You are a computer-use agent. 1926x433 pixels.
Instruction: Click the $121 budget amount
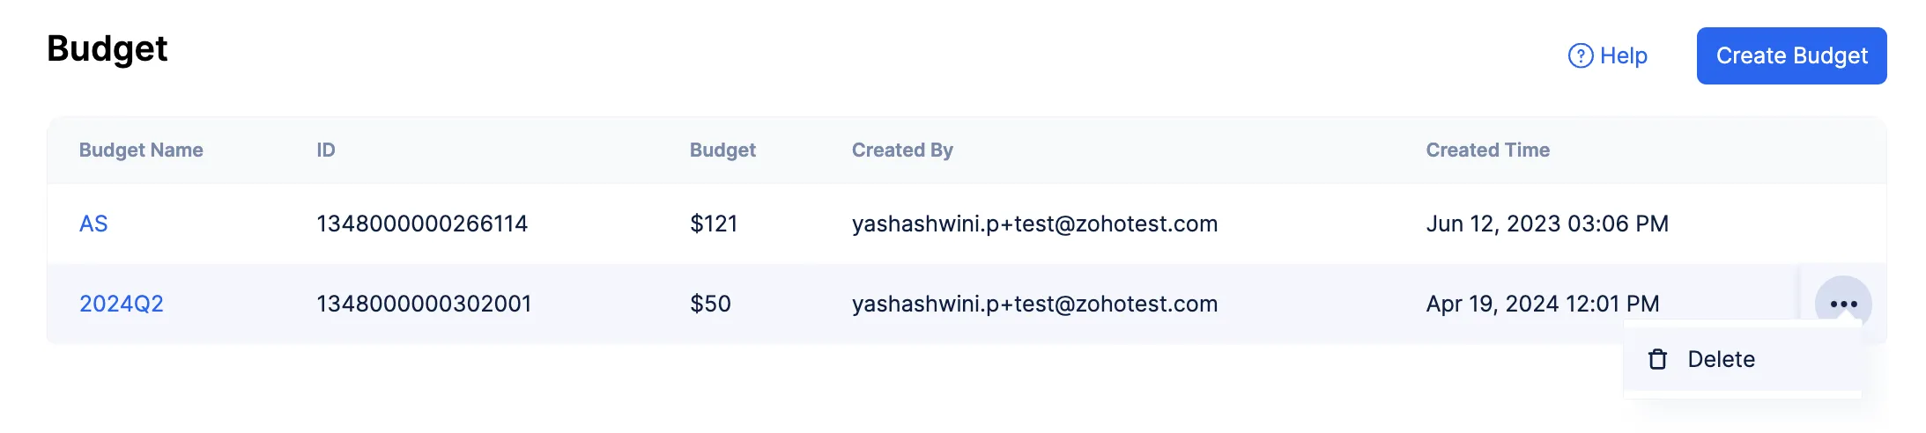click(x=714, y=224)
